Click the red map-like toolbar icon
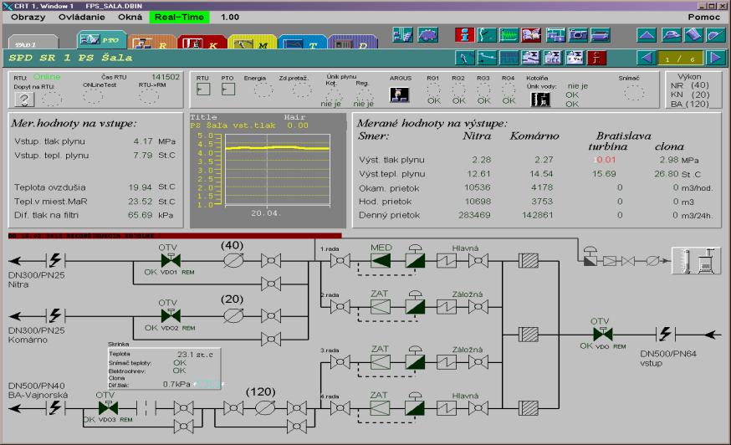Screen dimensions: 731x445 tap(531, 35)
